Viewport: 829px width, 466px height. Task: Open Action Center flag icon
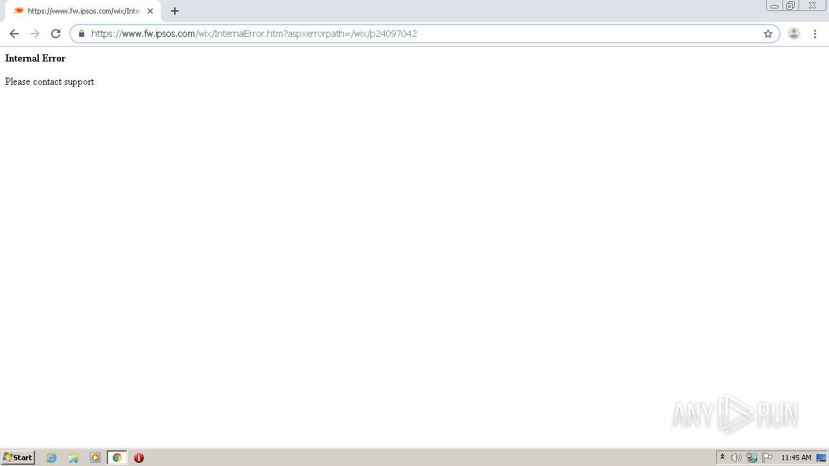tap(767, 458)
